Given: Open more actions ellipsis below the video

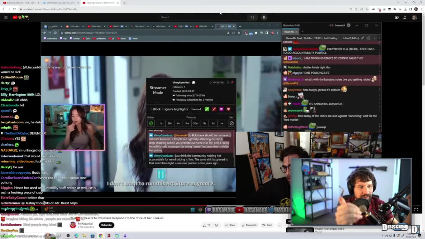Looking at the screenshot, I should [279, 225].
